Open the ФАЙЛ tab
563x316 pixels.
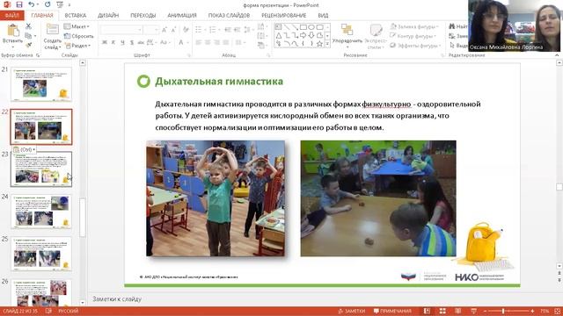click(x=11, y=16)
